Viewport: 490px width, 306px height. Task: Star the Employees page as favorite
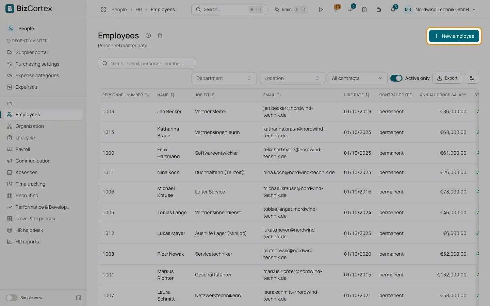coord(160,35)
